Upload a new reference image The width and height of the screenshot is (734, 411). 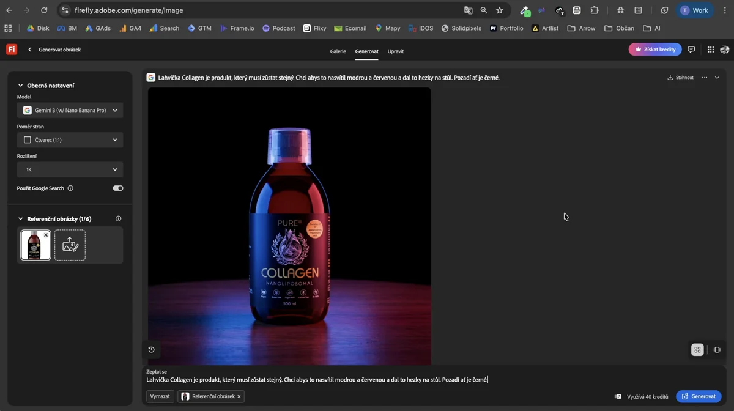(70, 245)
